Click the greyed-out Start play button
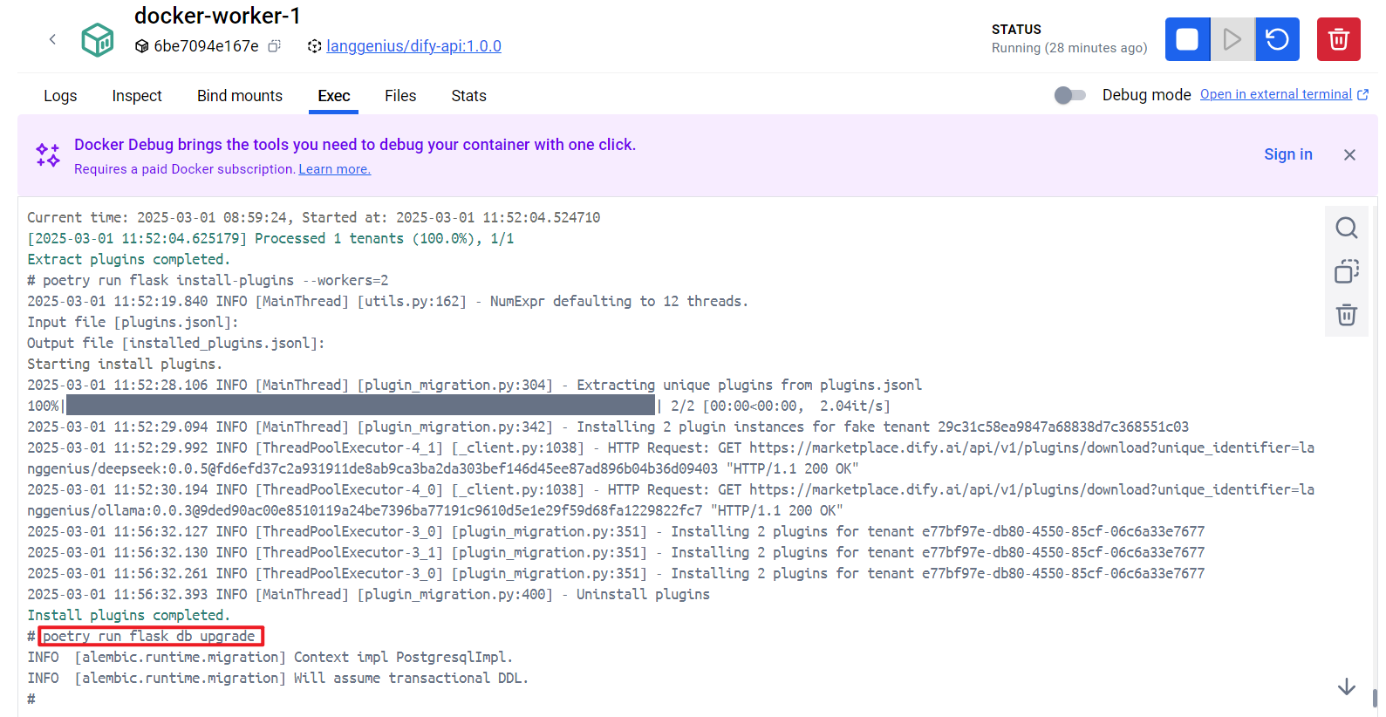The height and width of the screenshot is (717, 1386). [1232, 39]
